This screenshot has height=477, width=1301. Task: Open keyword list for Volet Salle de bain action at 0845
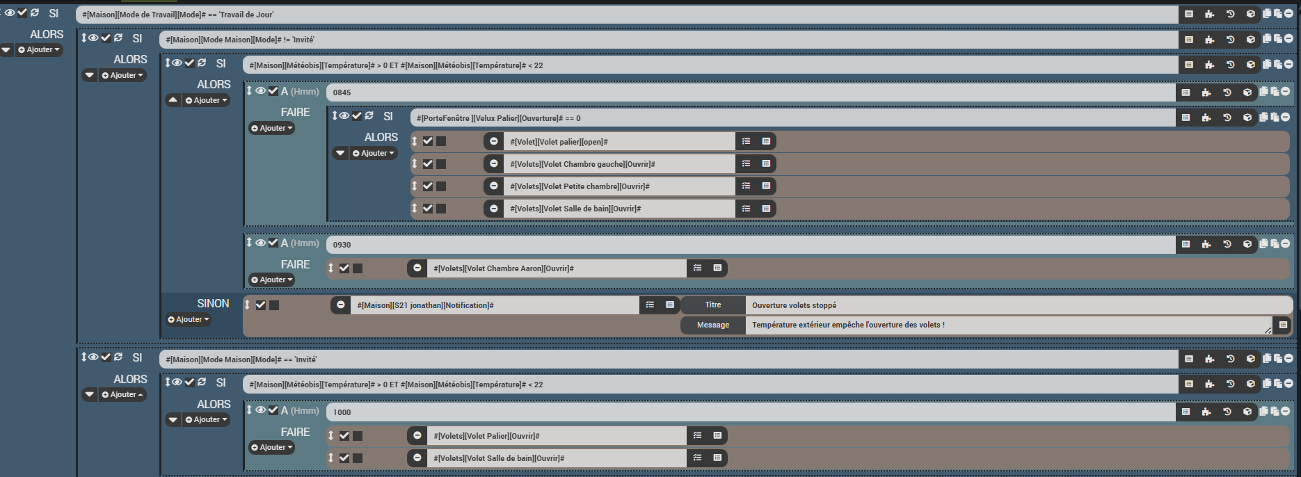coord(746,208)
